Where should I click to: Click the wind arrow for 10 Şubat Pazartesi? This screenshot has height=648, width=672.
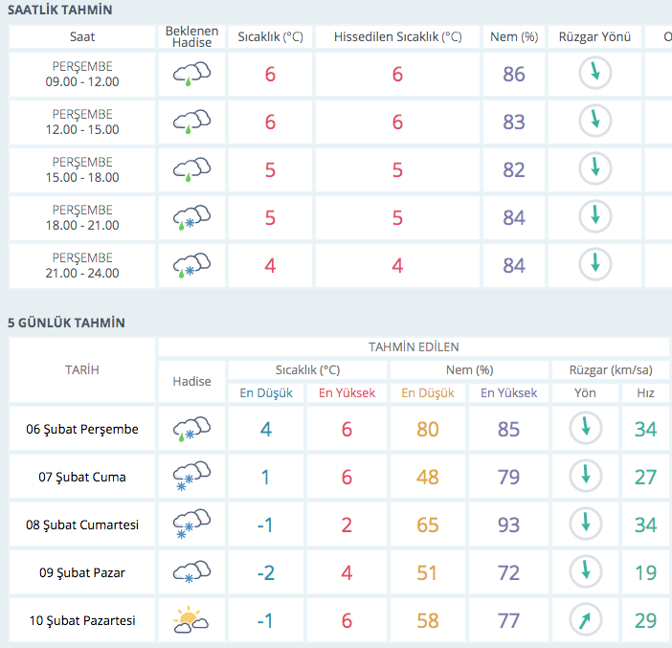pos(585,620)
